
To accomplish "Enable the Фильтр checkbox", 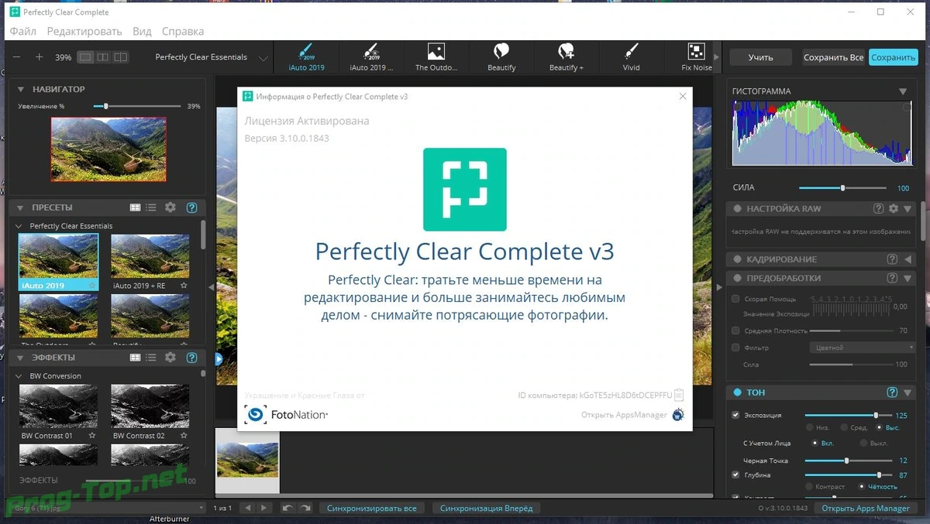I will tap(735, 348).
